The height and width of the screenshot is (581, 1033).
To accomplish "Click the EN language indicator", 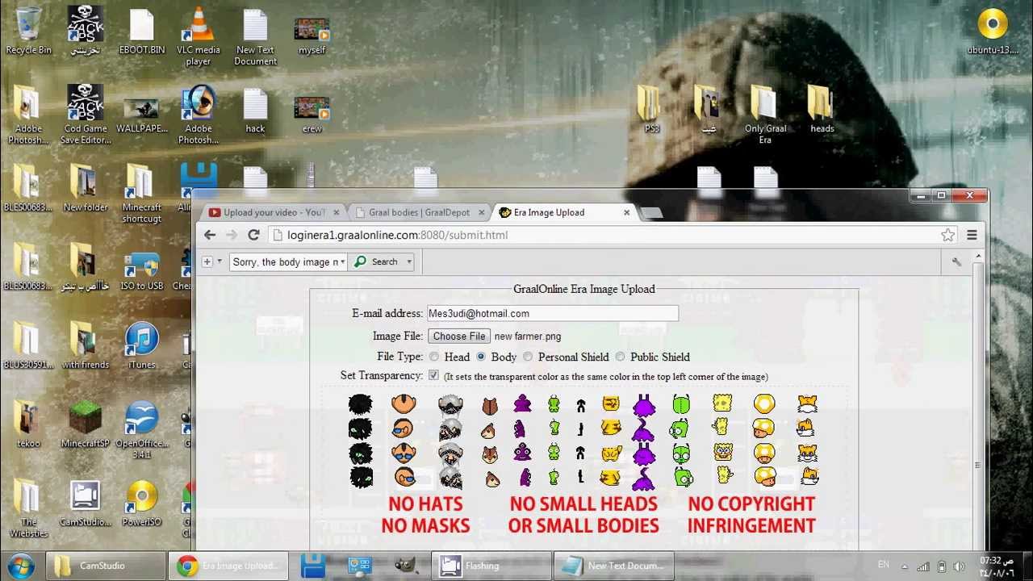I will (883, 565).
